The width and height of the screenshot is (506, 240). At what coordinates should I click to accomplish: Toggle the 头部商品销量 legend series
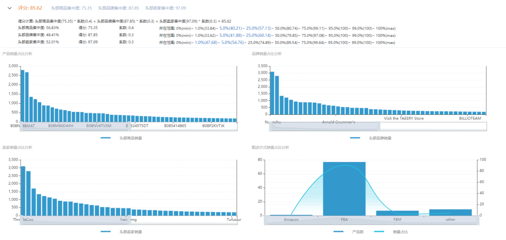[121, 138]
